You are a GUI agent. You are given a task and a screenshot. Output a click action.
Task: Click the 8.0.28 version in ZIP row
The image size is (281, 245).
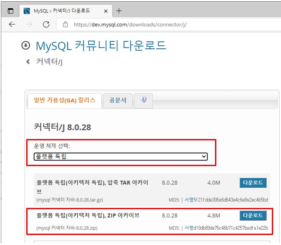[x=170, y=215]
